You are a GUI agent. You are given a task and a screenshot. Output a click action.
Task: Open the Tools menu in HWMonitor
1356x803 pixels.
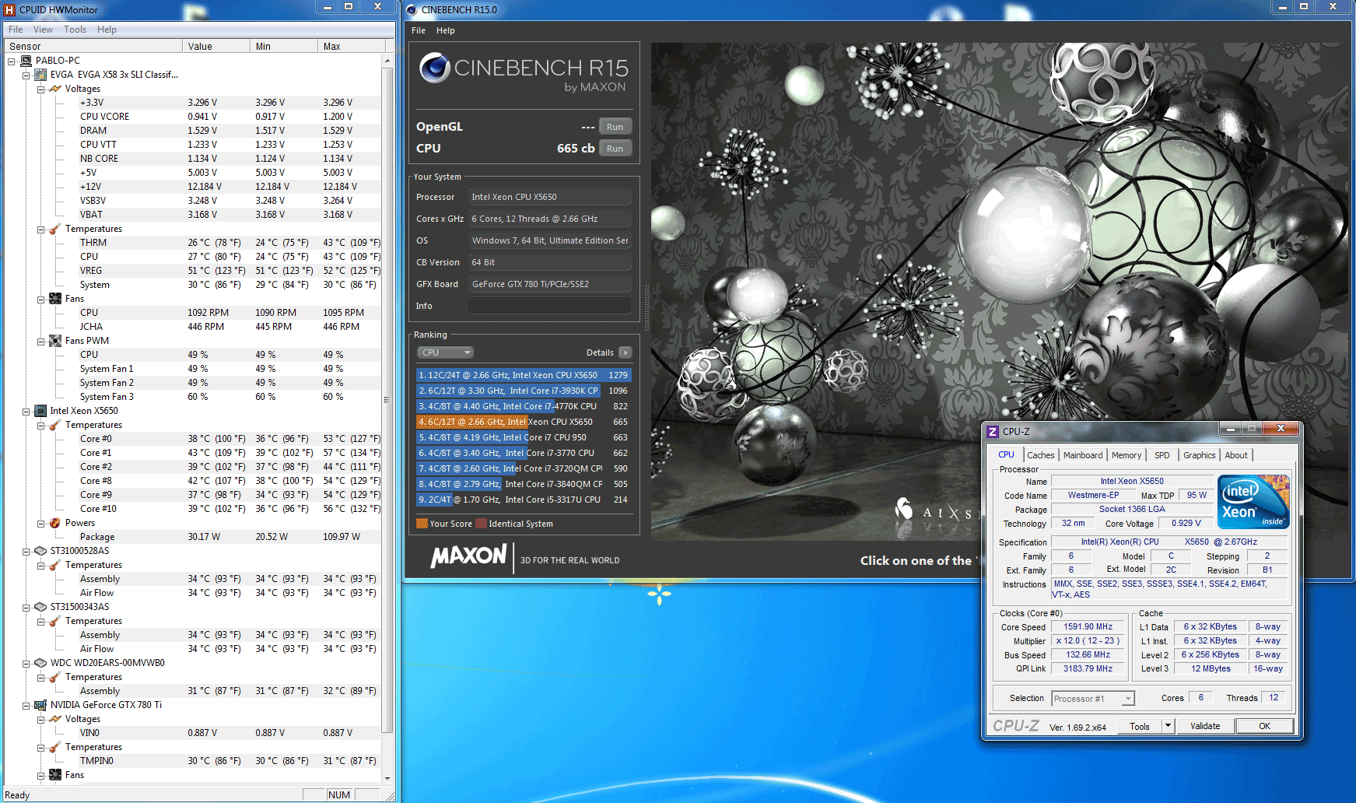75,30
